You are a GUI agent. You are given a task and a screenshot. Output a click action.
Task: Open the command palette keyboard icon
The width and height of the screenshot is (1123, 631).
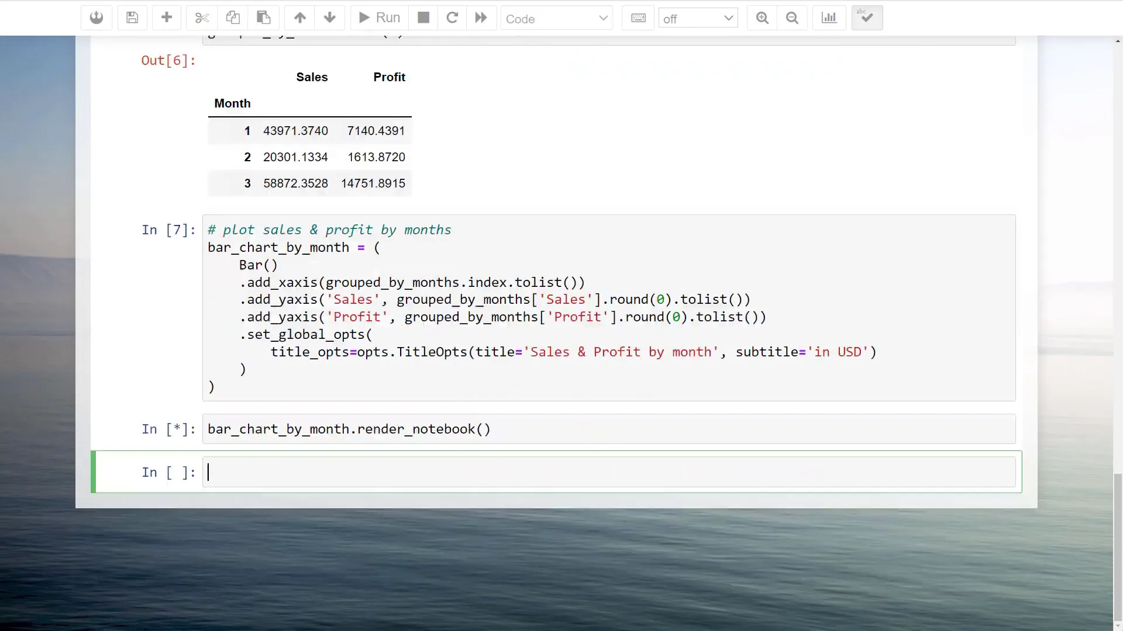pos(638,18)
